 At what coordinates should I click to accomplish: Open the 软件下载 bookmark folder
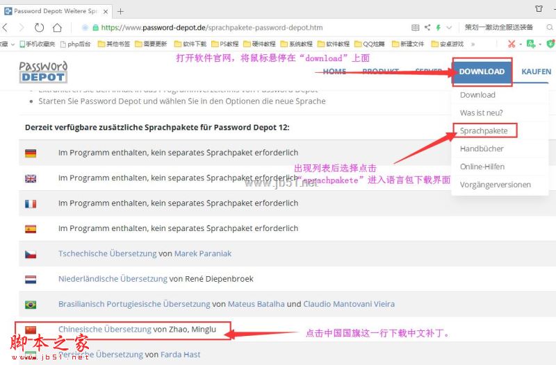pyautogui.click(x=190, y=44)
